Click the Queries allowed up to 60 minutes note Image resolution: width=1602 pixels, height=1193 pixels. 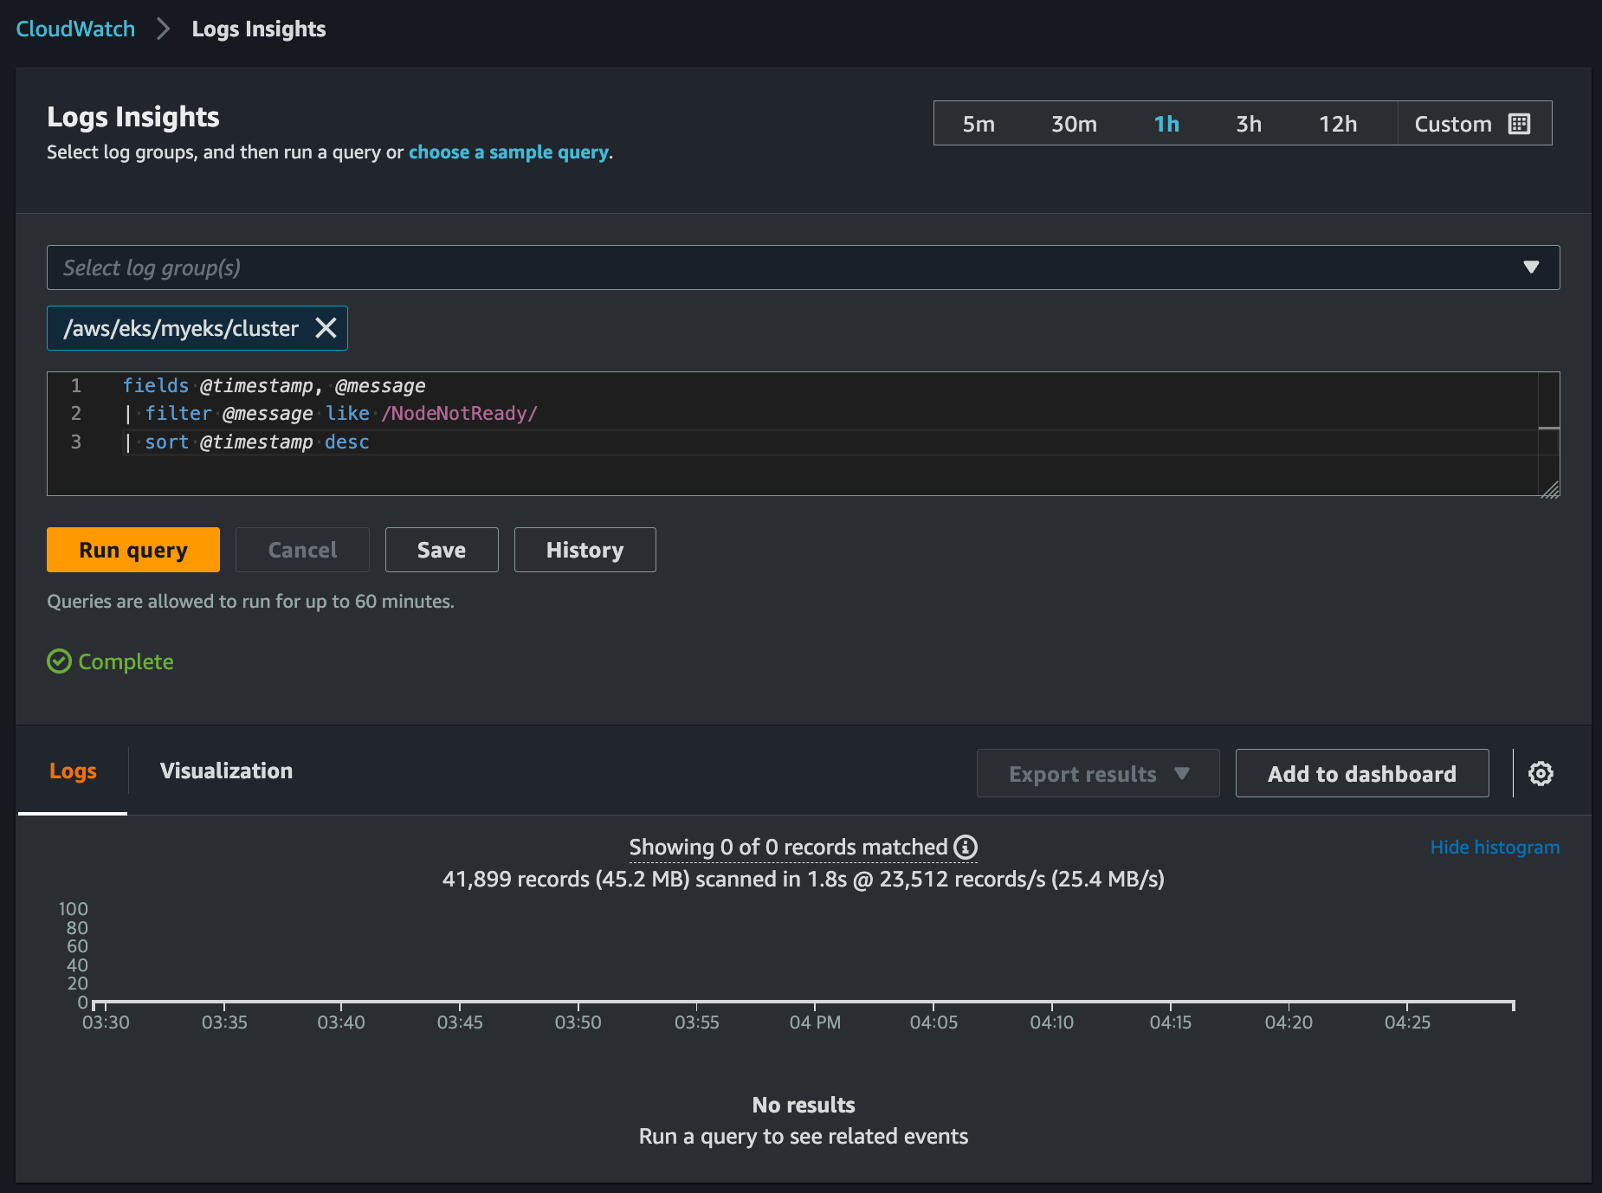click(x=250, y=601)
